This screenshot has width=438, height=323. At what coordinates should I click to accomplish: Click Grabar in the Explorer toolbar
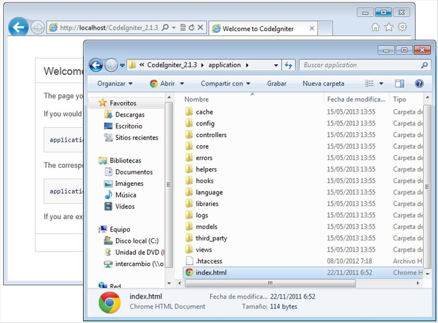point(276,84)
